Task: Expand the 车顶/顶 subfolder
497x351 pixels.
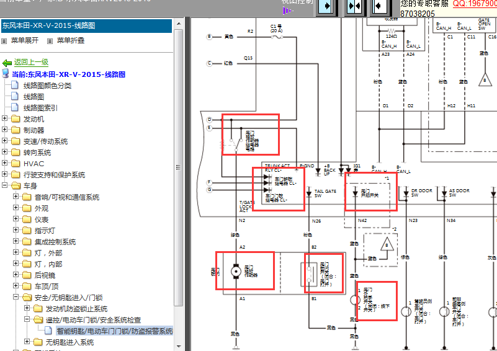Action: click(x=16, y=285)
